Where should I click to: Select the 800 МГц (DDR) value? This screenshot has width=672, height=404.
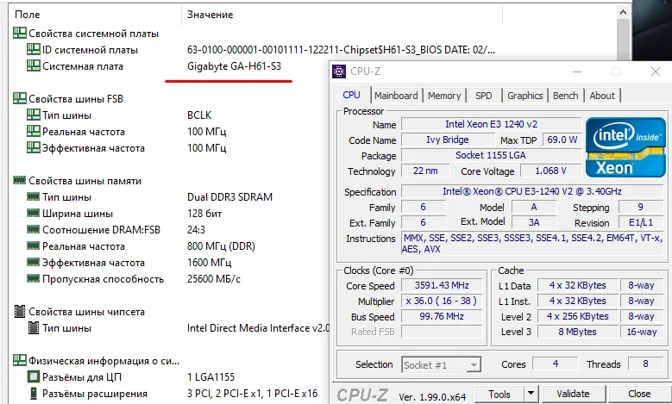tap(221, 246)
